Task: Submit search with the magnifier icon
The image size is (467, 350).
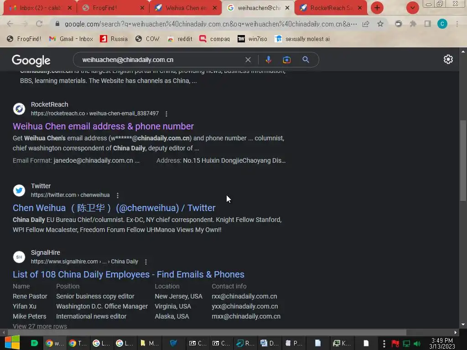Action: point(306,60)
